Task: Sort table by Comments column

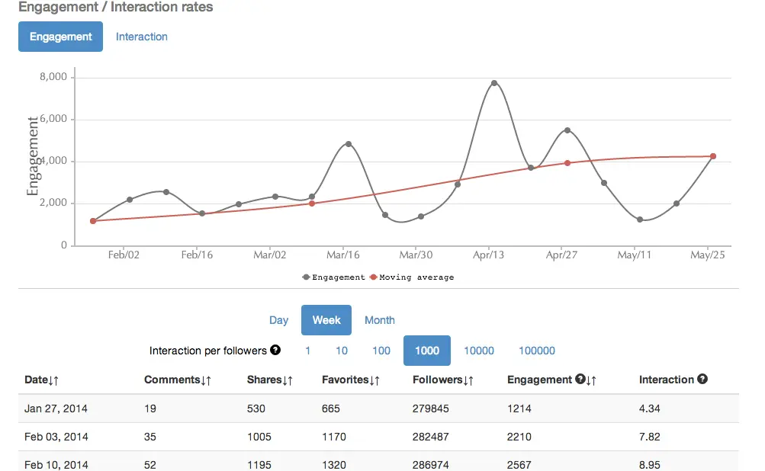Action: tap(178, 380)
